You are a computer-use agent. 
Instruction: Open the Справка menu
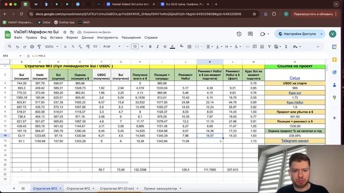pyautogui.click(x=150, y=38)
